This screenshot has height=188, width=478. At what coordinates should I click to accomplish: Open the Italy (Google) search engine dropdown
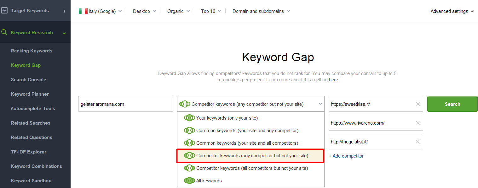tap(100, 11)
